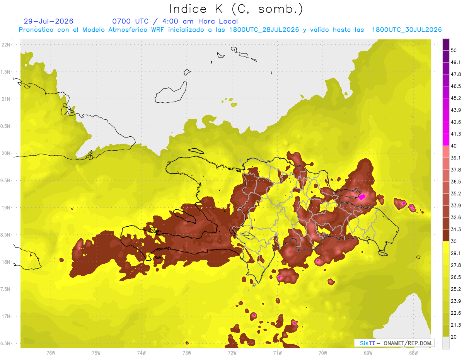Click the colorbar value '41.3'
Image resolution: width=464 pixels, height=358 pixels.
455,134
